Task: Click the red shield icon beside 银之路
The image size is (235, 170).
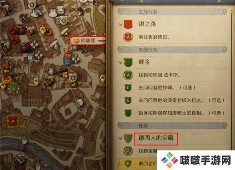Action: [128, 24]
